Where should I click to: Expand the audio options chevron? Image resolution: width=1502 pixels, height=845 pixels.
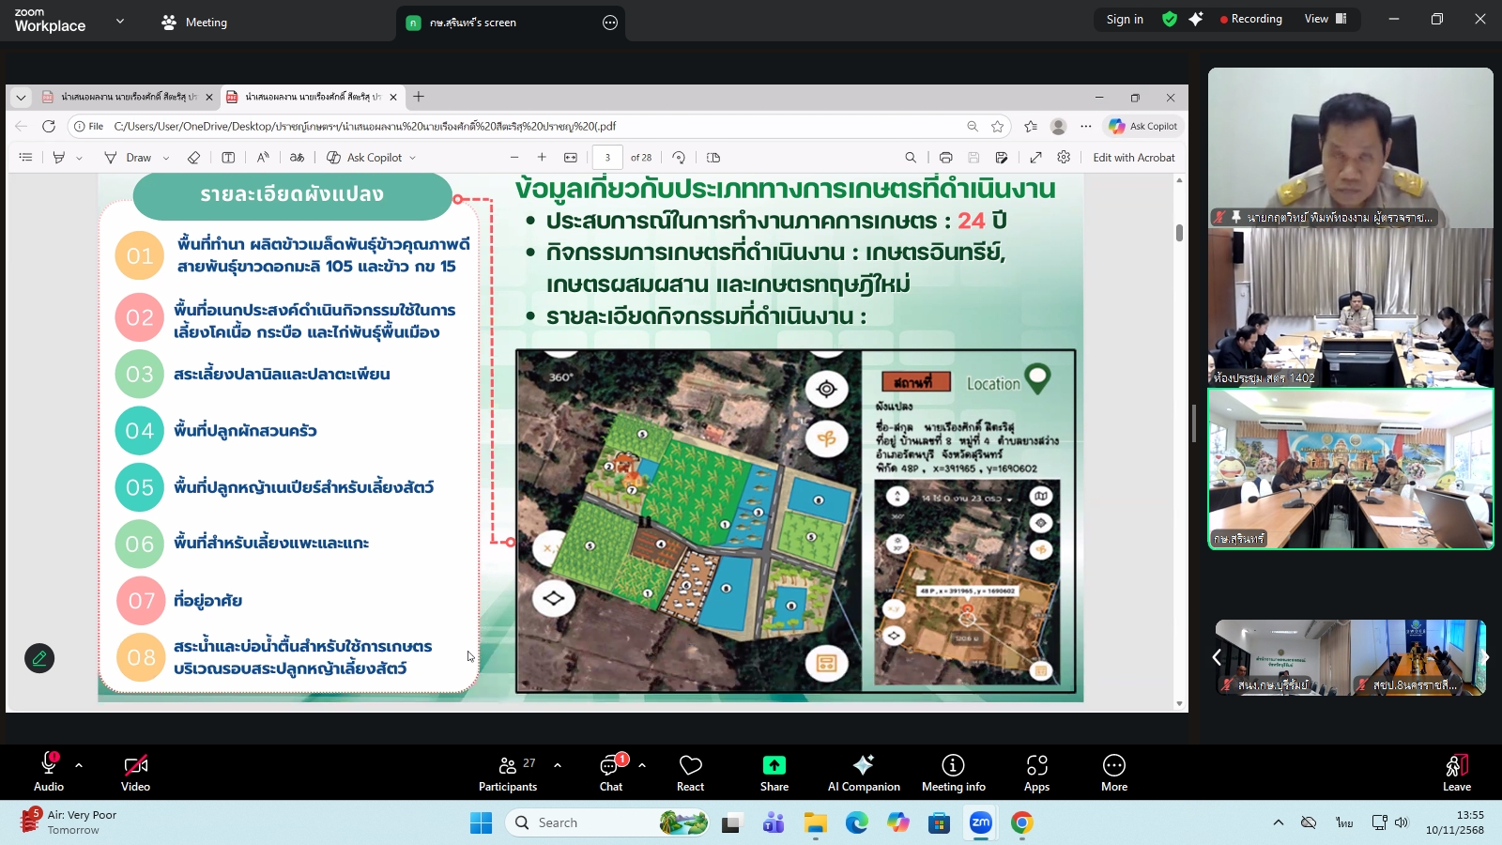(x=77, y=763)
